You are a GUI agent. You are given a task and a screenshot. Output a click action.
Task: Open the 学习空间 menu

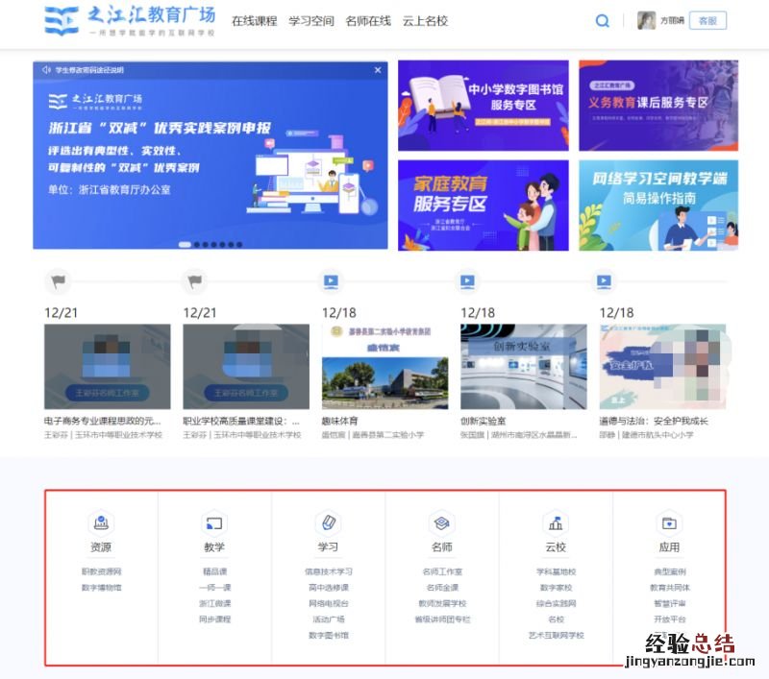[310, 21]
